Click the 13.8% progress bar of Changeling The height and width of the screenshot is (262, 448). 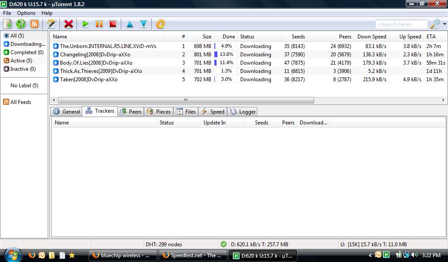point(225,54)
